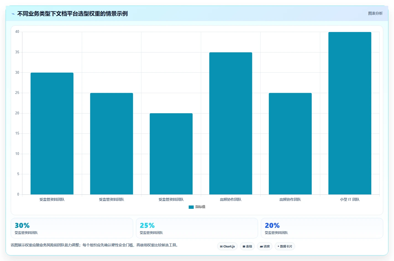Screen dimensions: 394x261
Task: Open the 30% stat card
Action: point(72,228)
